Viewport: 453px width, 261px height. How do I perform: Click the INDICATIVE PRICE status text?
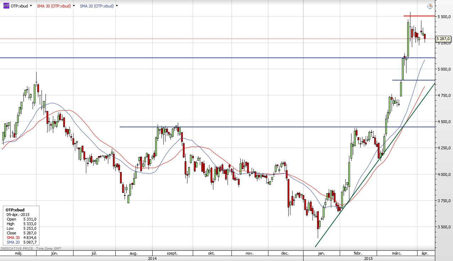click(x=17, y=249)
